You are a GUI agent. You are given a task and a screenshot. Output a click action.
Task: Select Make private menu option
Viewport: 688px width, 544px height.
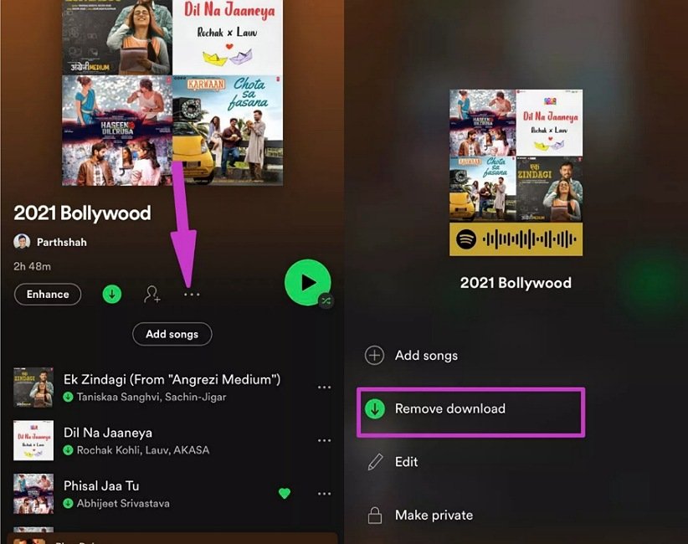pos(434,515)
